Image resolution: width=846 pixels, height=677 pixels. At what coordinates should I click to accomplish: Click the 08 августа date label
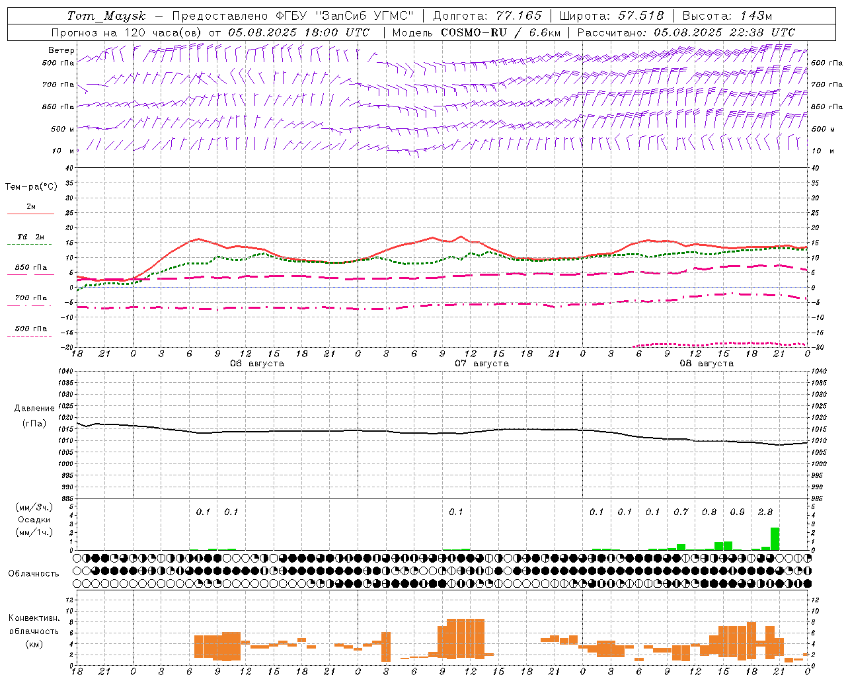707,364
